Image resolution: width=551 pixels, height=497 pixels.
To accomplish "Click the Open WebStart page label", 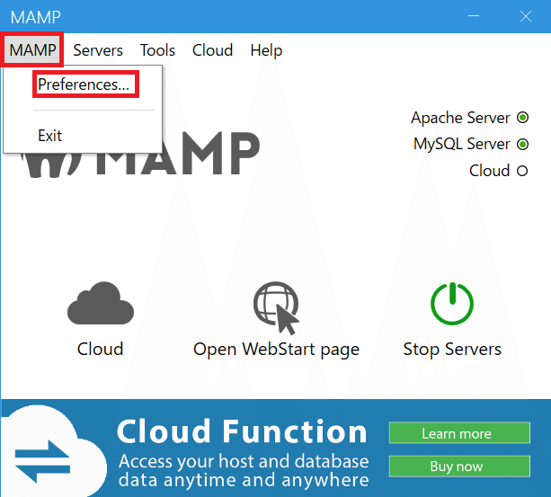I will tap(276, 350).
